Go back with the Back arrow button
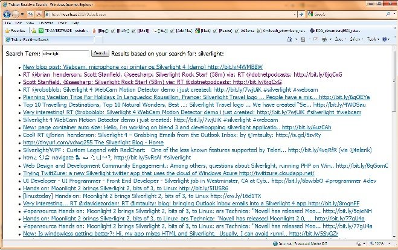The width and height of the screenshot is (398, 250). [x=7, y=14]
